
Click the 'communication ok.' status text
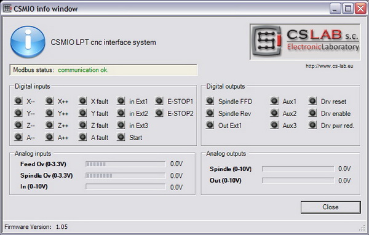click(83, 70)
